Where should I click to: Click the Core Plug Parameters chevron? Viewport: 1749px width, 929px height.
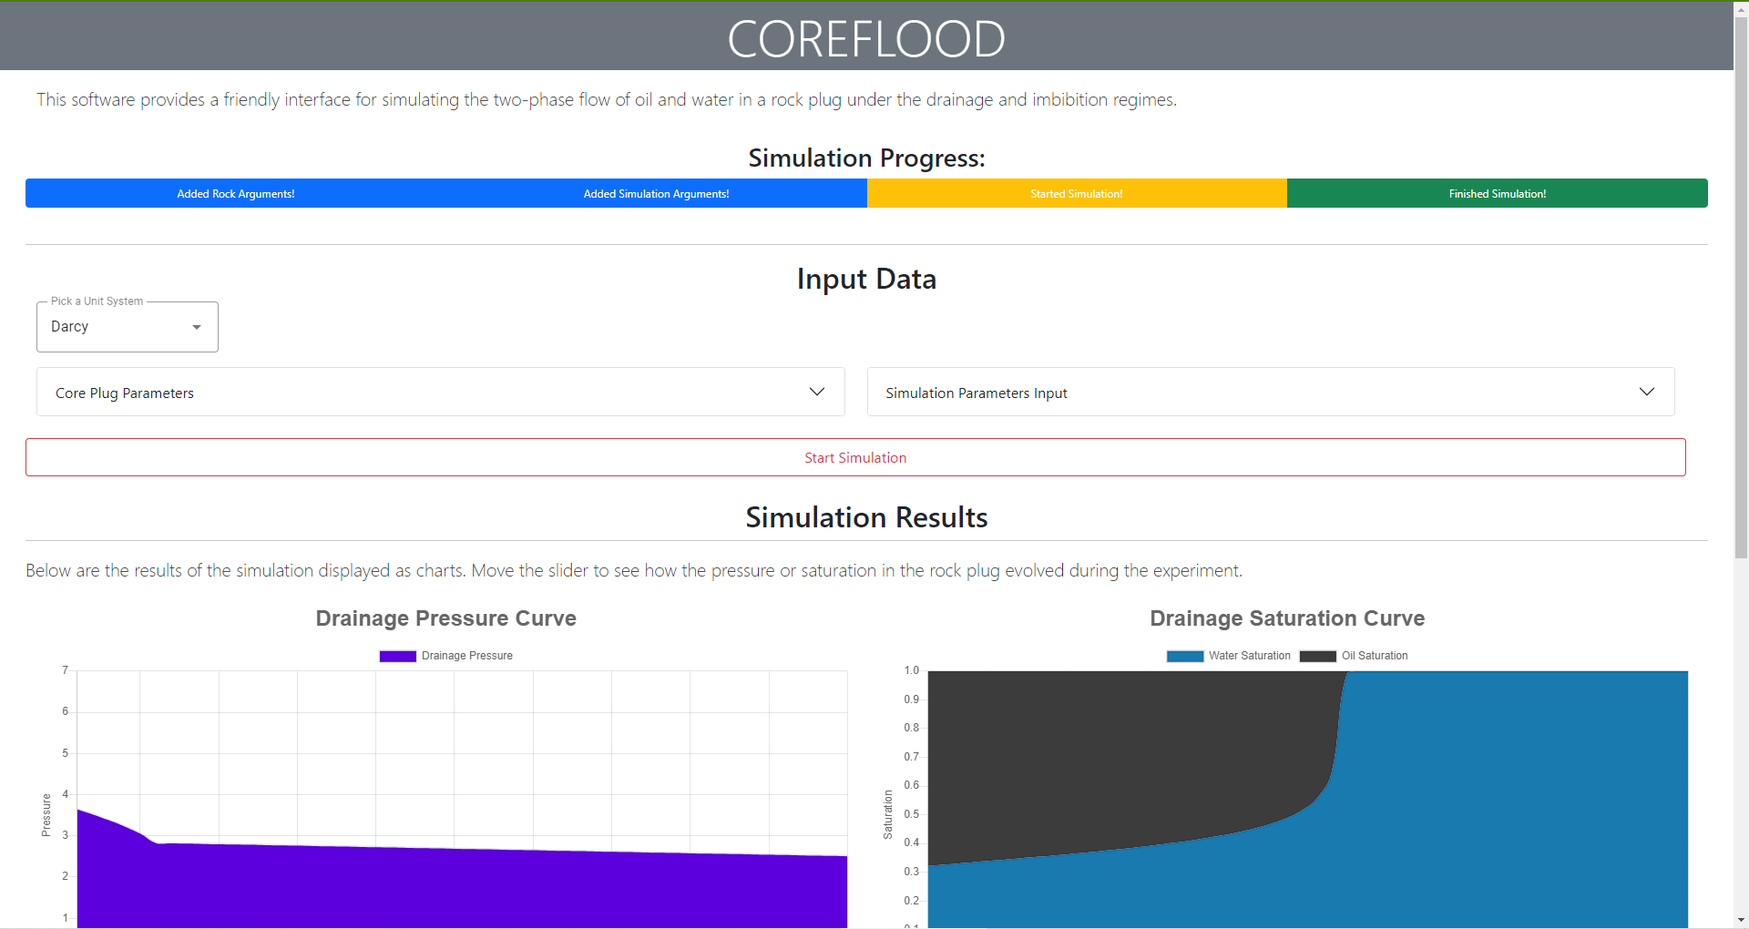click(x=817, y=392)
